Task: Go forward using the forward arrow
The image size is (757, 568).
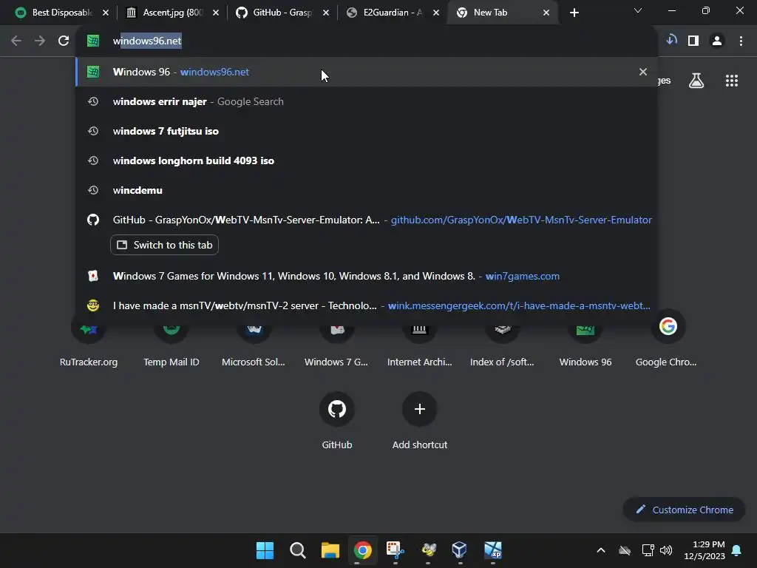Action: 40,41
